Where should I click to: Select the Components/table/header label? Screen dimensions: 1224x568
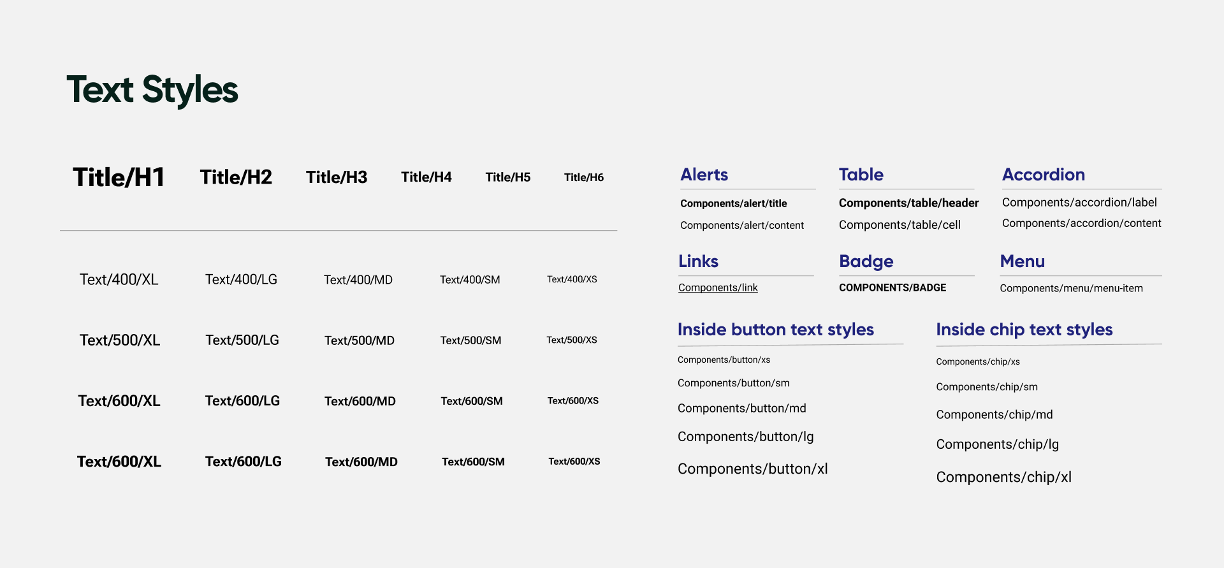pos(908,203)
